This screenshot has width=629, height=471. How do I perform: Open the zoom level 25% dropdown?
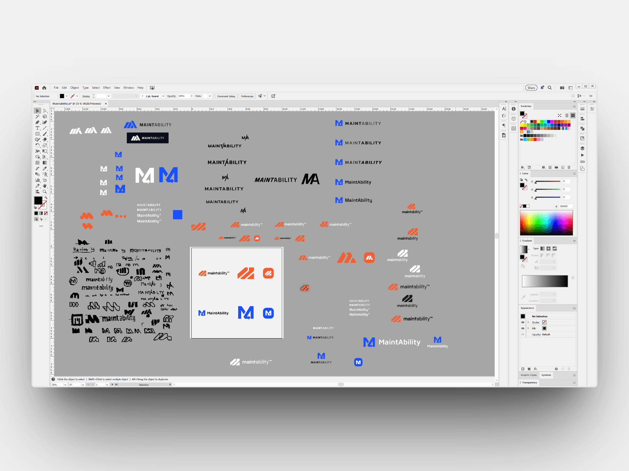coord(65,385)
